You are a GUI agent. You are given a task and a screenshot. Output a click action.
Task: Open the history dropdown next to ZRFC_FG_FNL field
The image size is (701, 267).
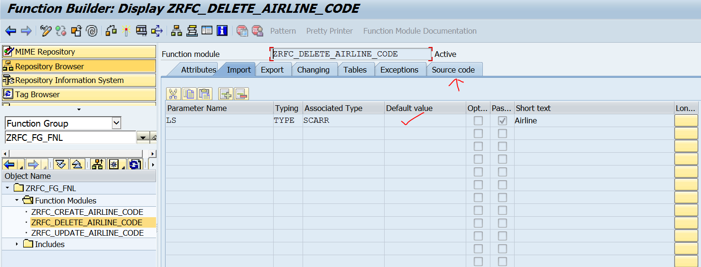click(143, 138)
